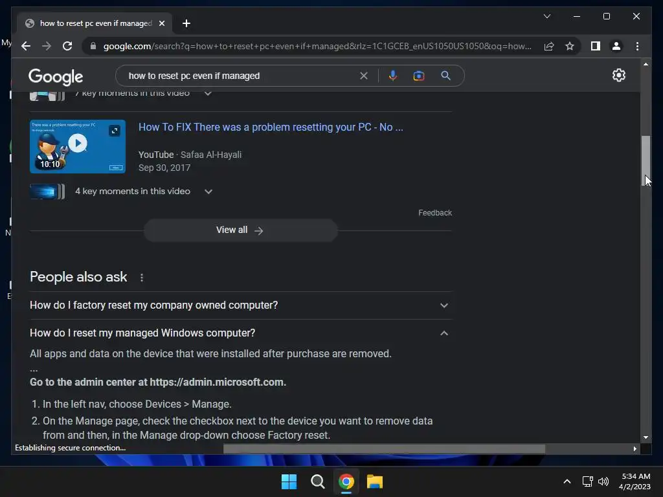Open Windows taskbar Search

[x=317, y=481]
